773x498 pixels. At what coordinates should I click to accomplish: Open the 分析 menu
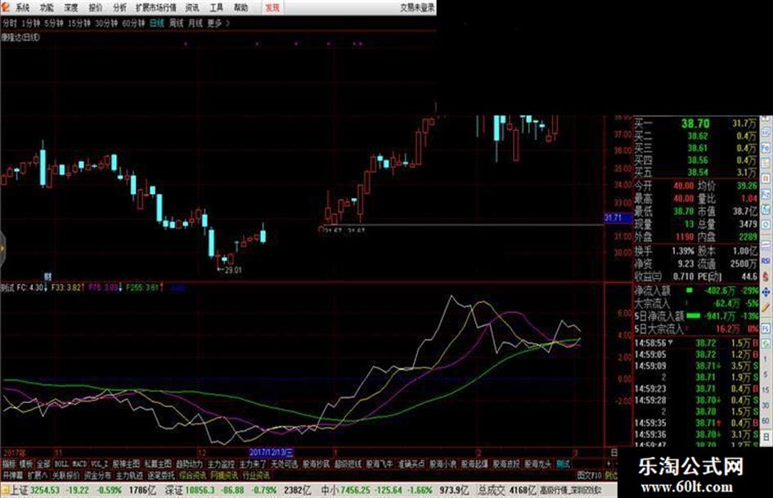[x=119, y=7]
